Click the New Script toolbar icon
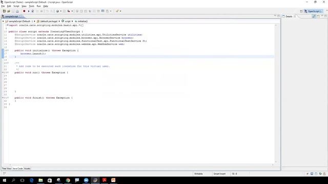Image resolution: width=328 pixels, height=184 pixels. coord(4,11)
